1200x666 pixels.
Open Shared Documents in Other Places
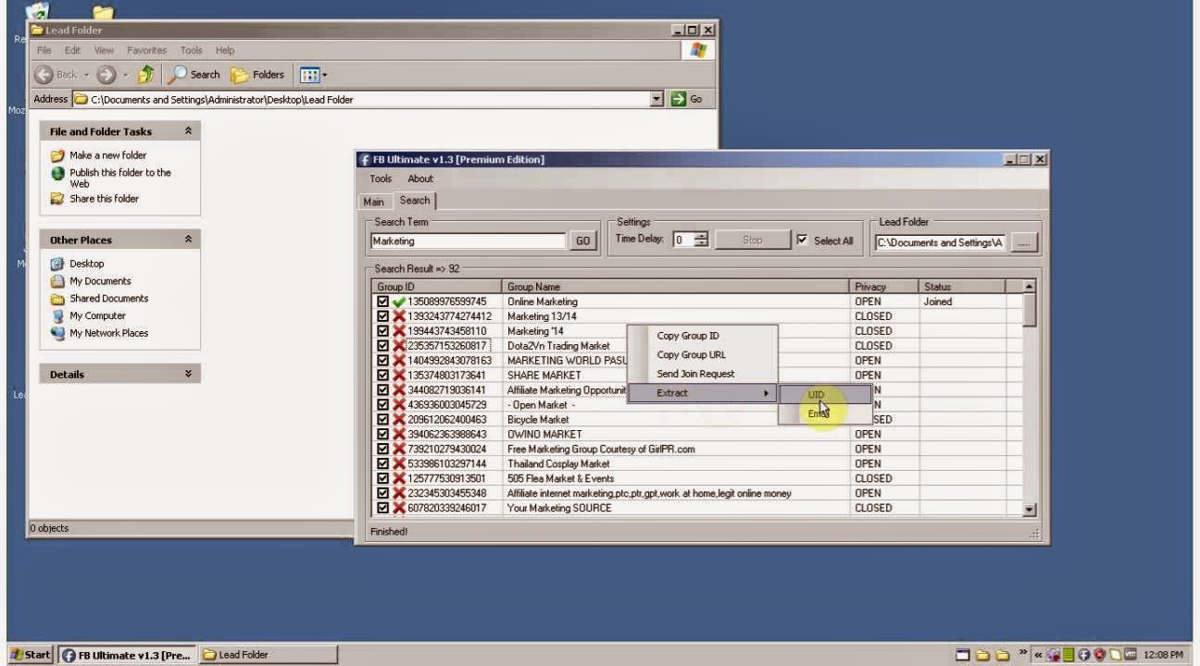tap(108, 299)
